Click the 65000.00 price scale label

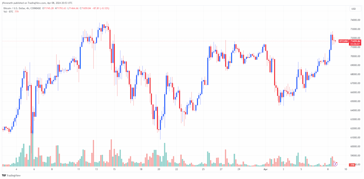[355, 101]
